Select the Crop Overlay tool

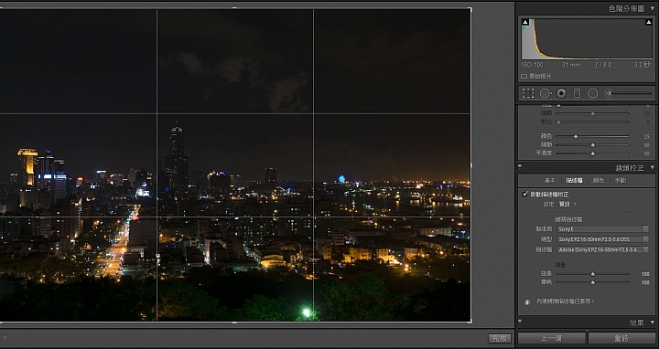(528, 93)
